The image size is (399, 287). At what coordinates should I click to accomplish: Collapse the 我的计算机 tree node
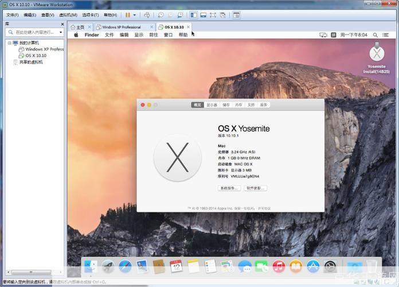9,43
